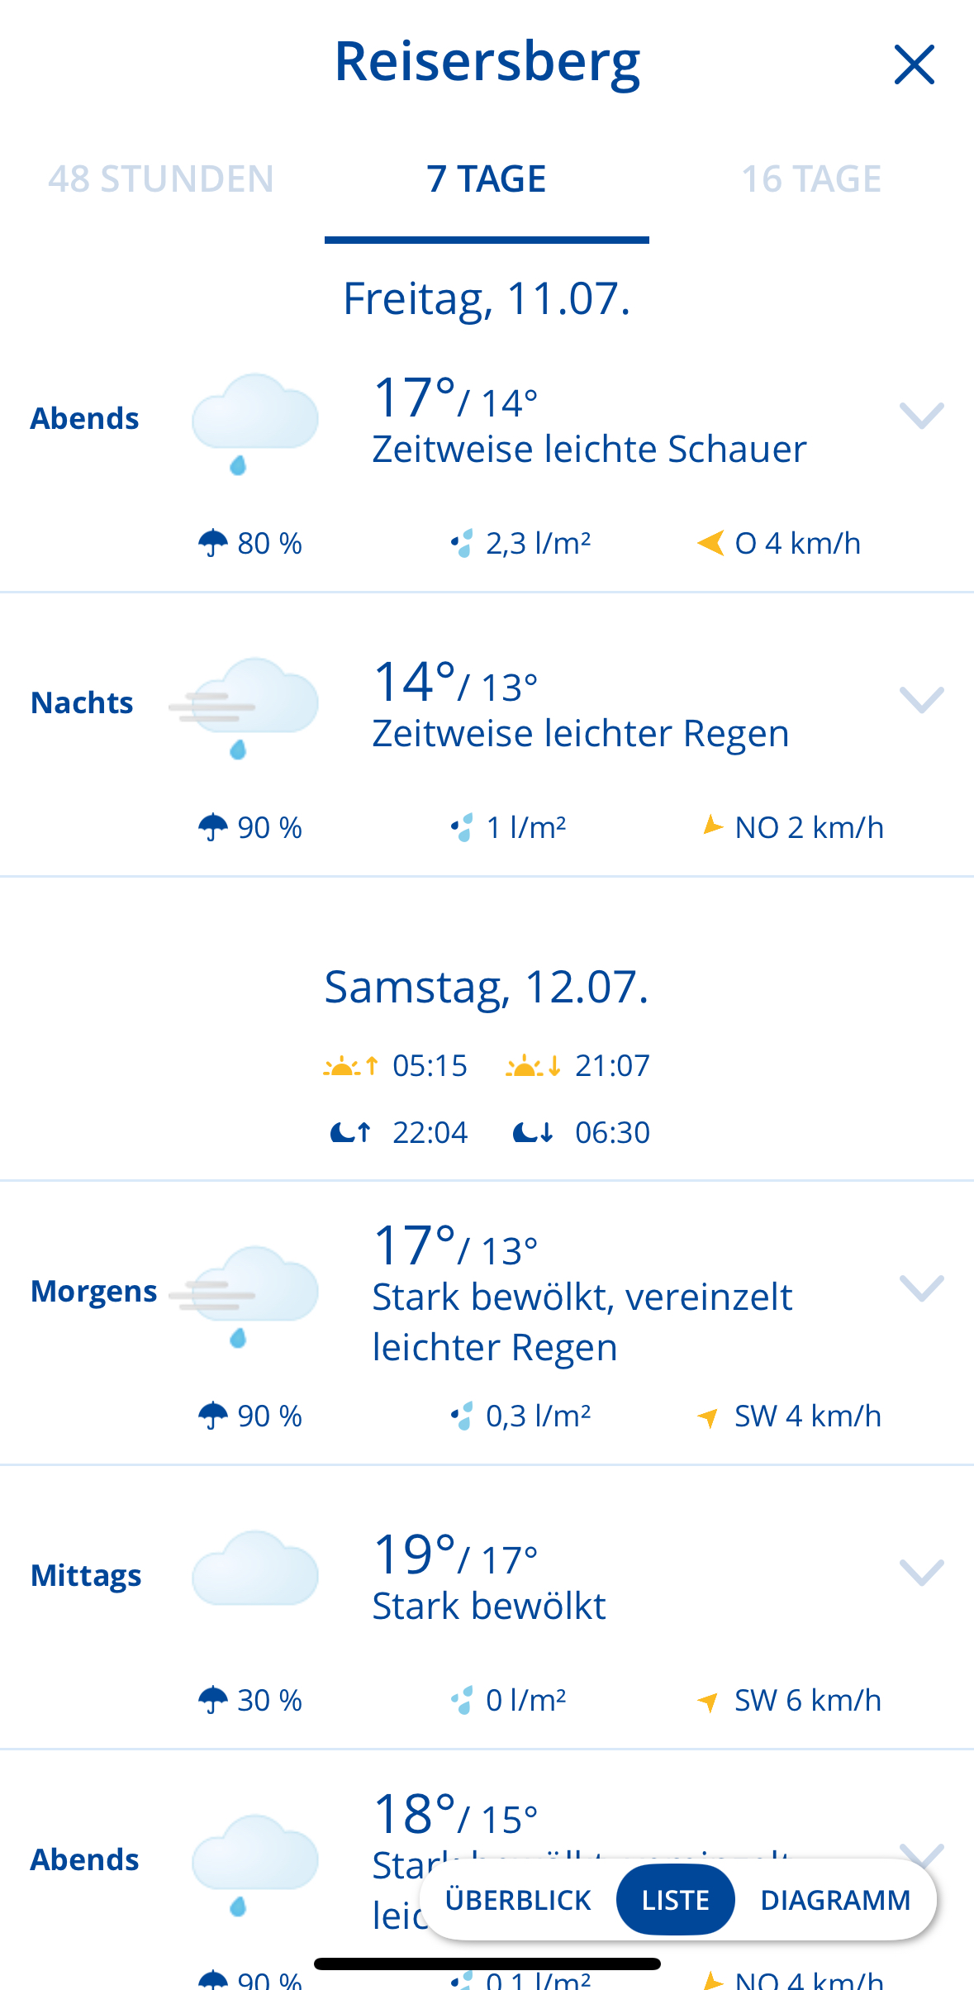Image resolution: width=974 pixels, height=1990 pixels.
Task: Tap the foggy rain cloud icon for Nachts
Action: coord(244,707)
